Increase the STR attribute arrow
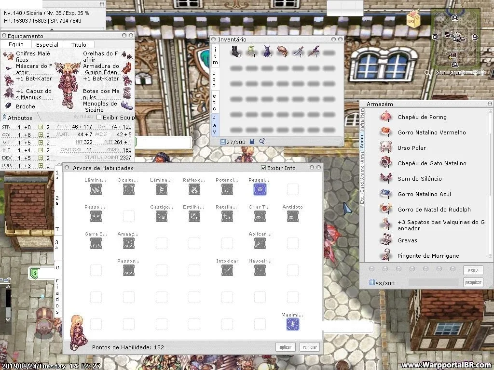 pyautogui.click(x=41, y=127)
